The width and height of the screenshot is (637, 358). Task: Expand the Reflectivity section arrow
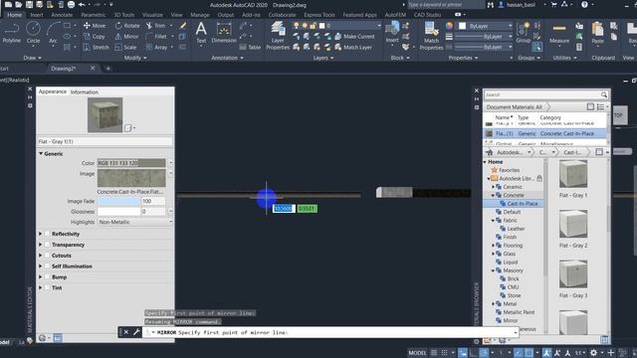click(x=40, y=234)
